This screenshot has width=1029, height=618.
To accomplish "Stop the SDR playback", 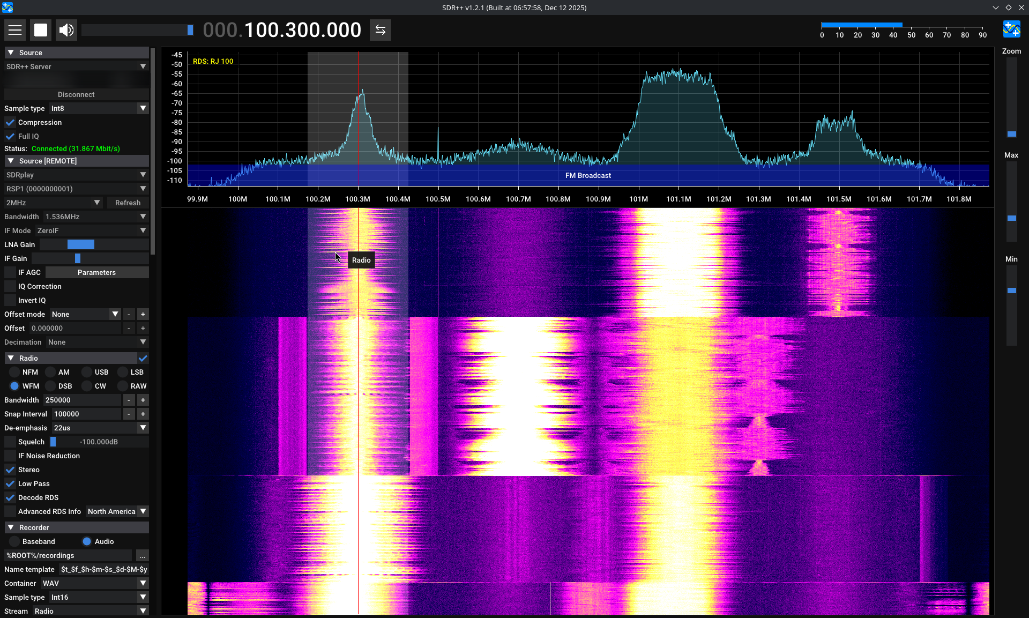I will point(41,30).
